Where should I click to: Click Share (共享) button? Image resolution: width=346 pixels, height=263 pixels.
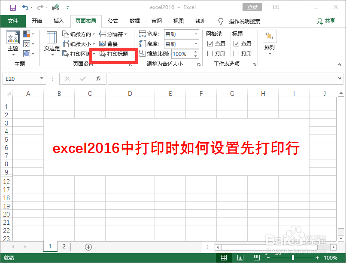[x=326, y=21]
